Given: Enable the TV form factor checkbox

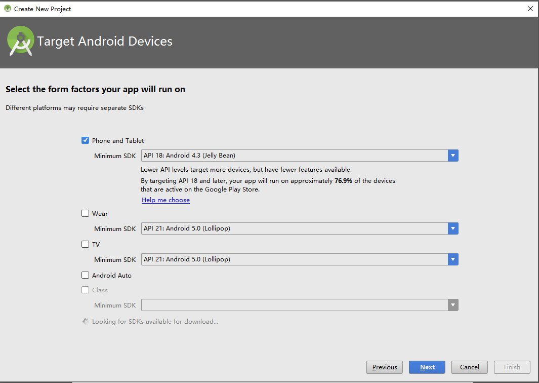Looking at the screenshot, I should [x=85, y=244].
